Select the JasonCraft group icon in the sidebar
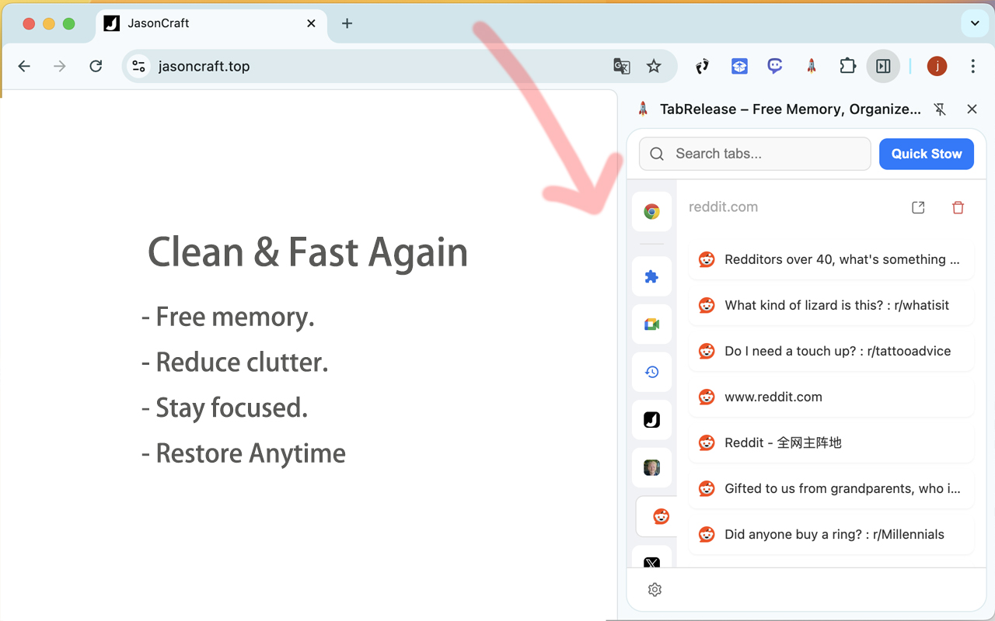Screen dimensions: 995x621 651,419
